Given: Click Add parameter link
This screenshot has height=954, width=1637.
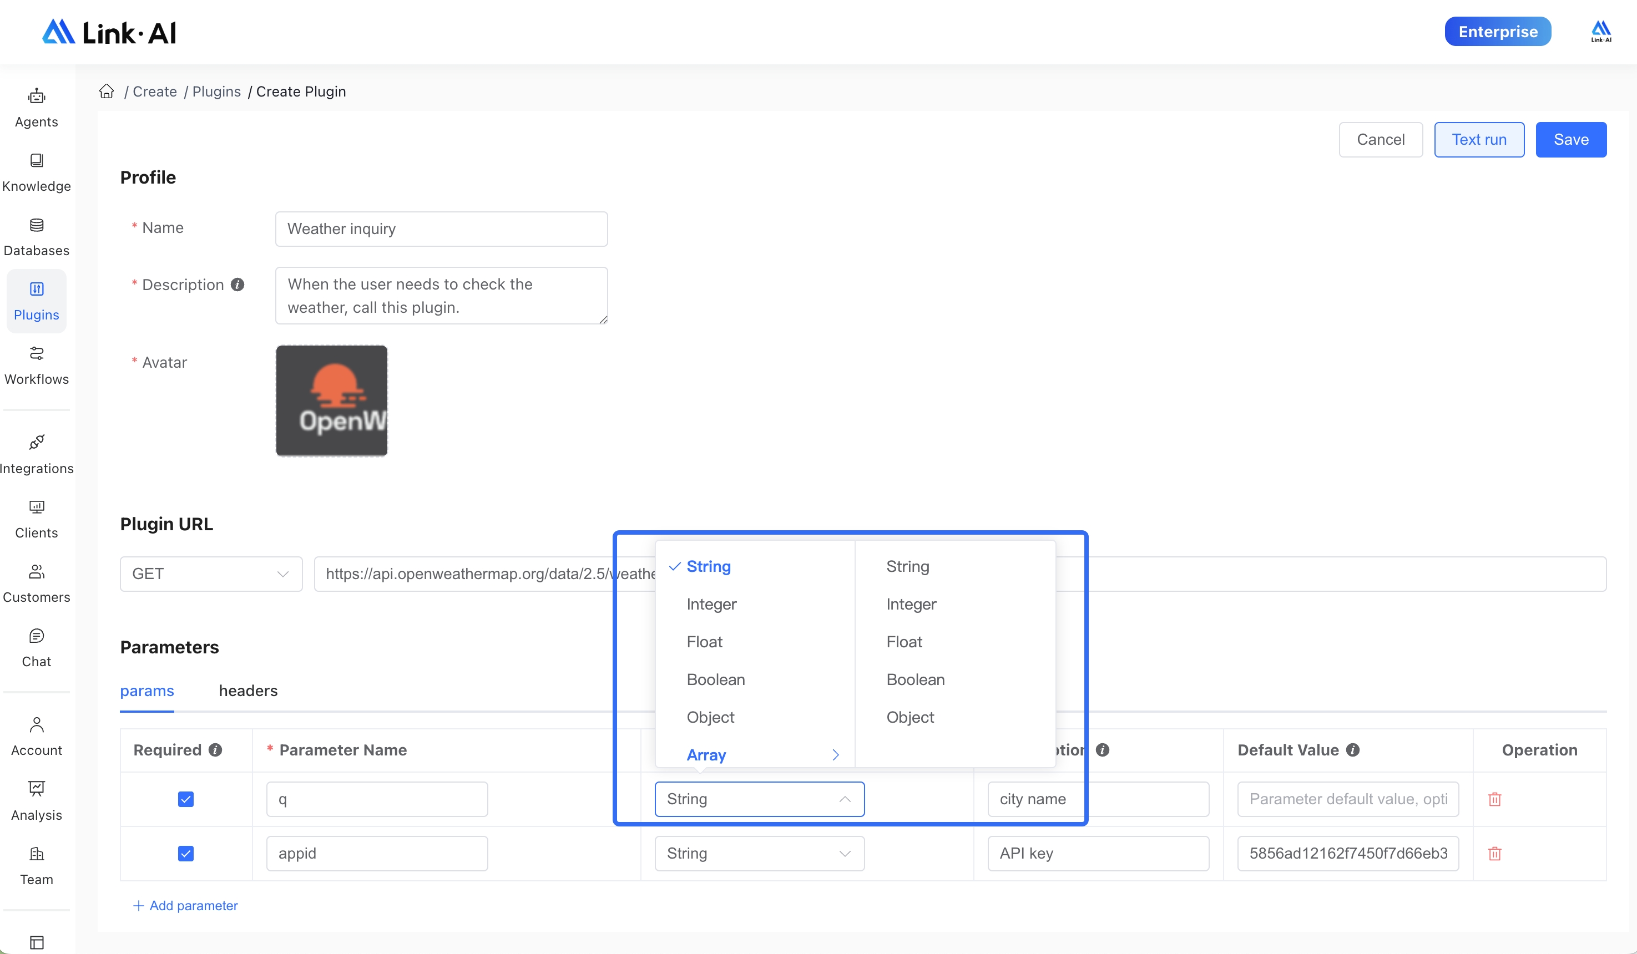Looking at the screenshot, I should pos(185,905).
